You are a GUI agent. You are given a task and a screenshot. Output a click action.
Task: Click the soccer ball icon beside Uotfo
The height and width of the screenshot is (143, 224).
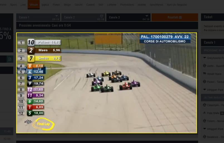[x=205, y=66]
